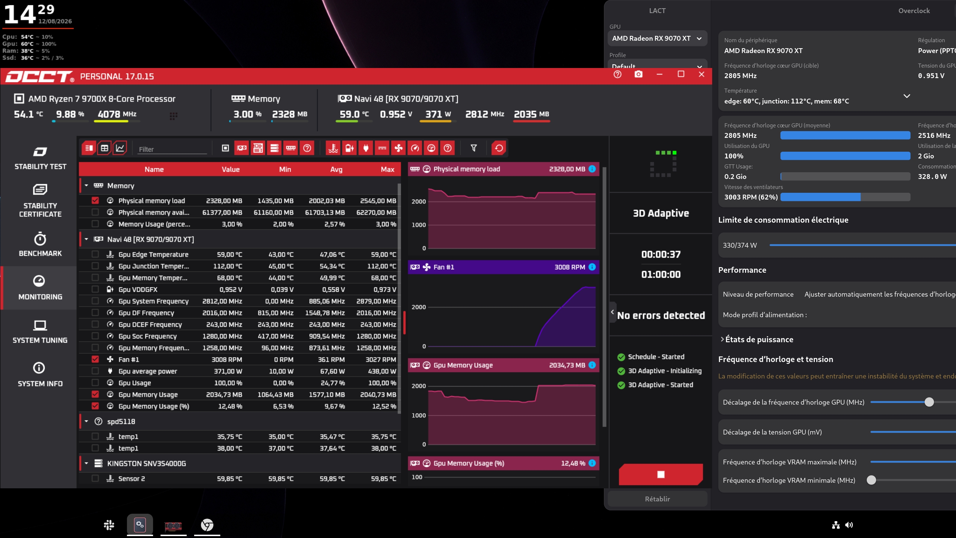Uncheck the Gpu Memory Usage MB checkbox
This screenshot has height=538, width=956.
point(95,394)
